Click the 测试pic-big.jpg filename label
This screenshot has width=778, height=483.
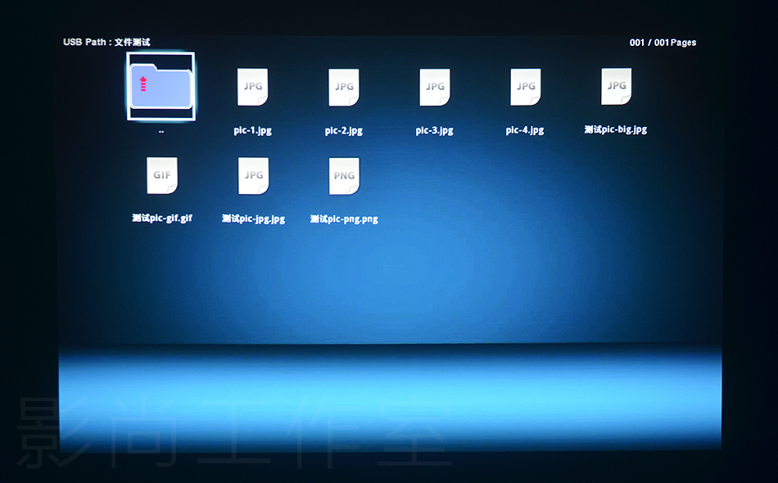(616, 129)
